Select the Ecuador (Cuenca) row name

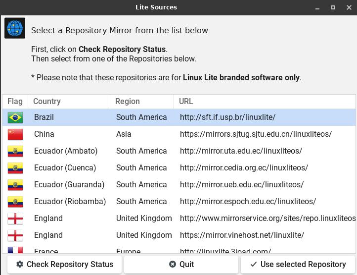tap(65, 168)
